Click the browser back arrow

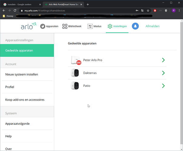4,11
